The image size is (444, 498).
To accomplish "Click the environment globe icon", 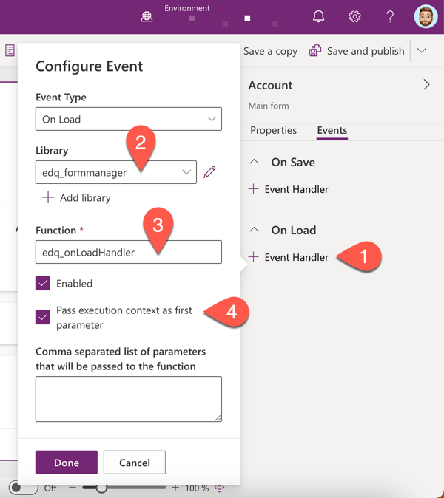I will coord(147,16).
